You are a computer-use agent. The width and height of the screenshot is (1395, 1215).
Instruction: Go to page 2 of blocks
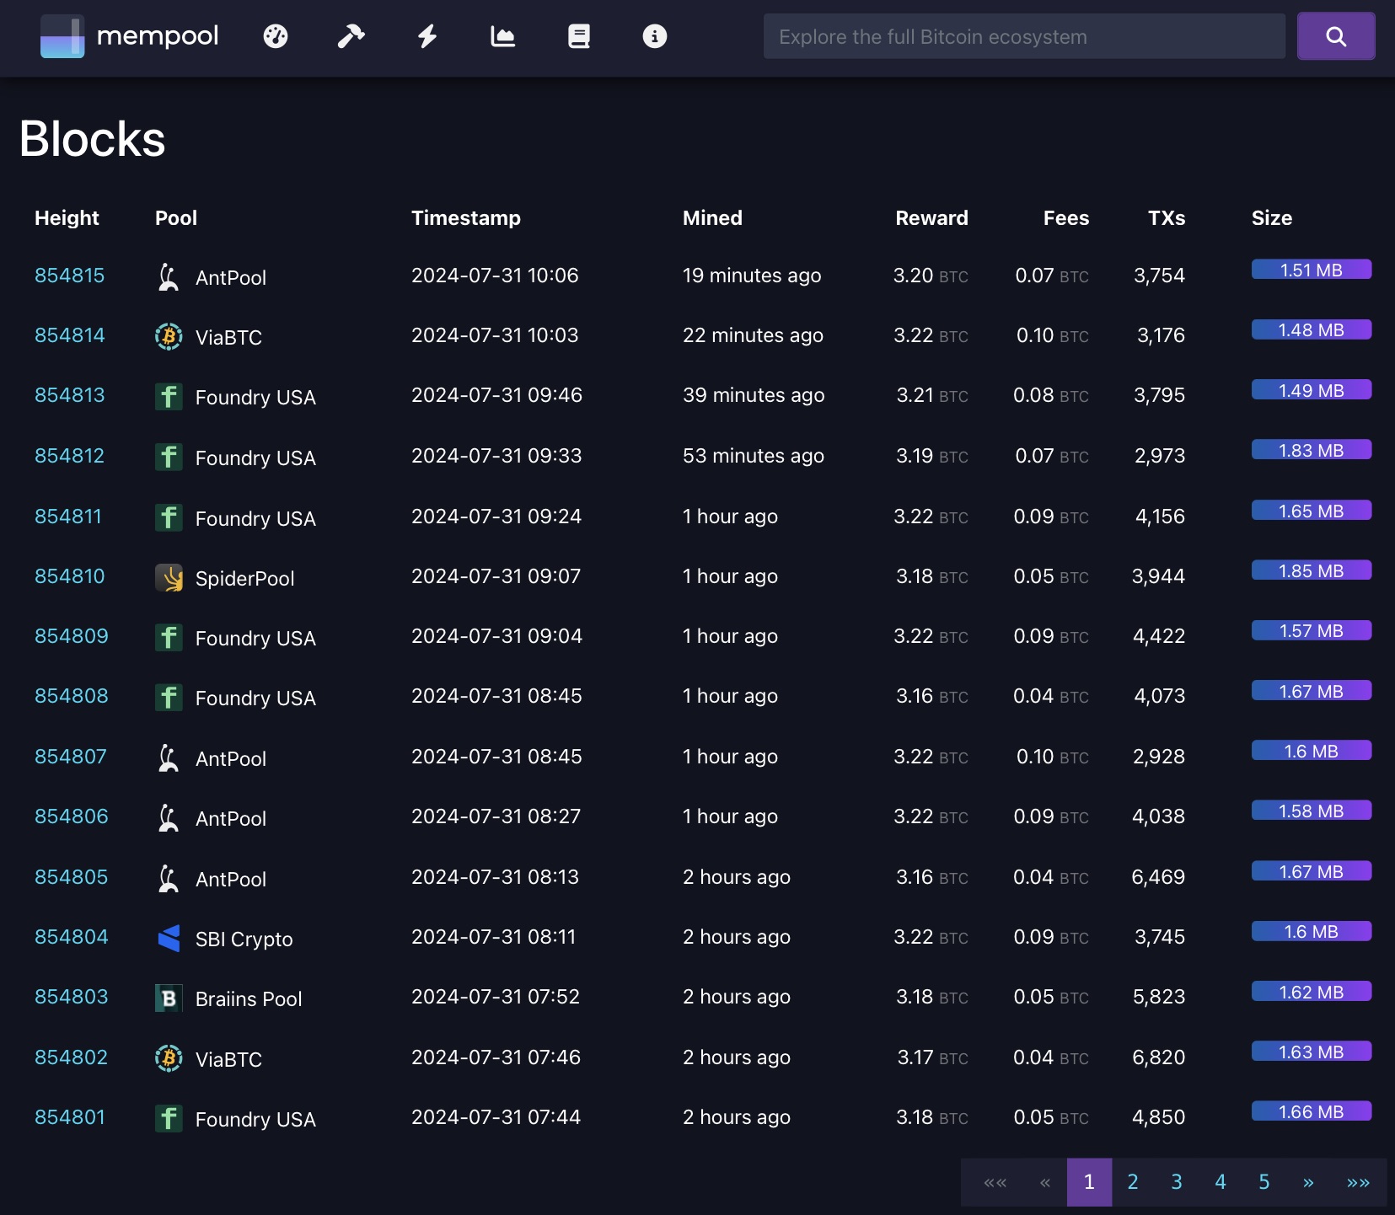1133,1182
